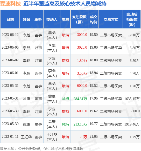Select the 增减 column header
Image resolution: width=141 pixels, height=151 pixels.
coord(65,19)
